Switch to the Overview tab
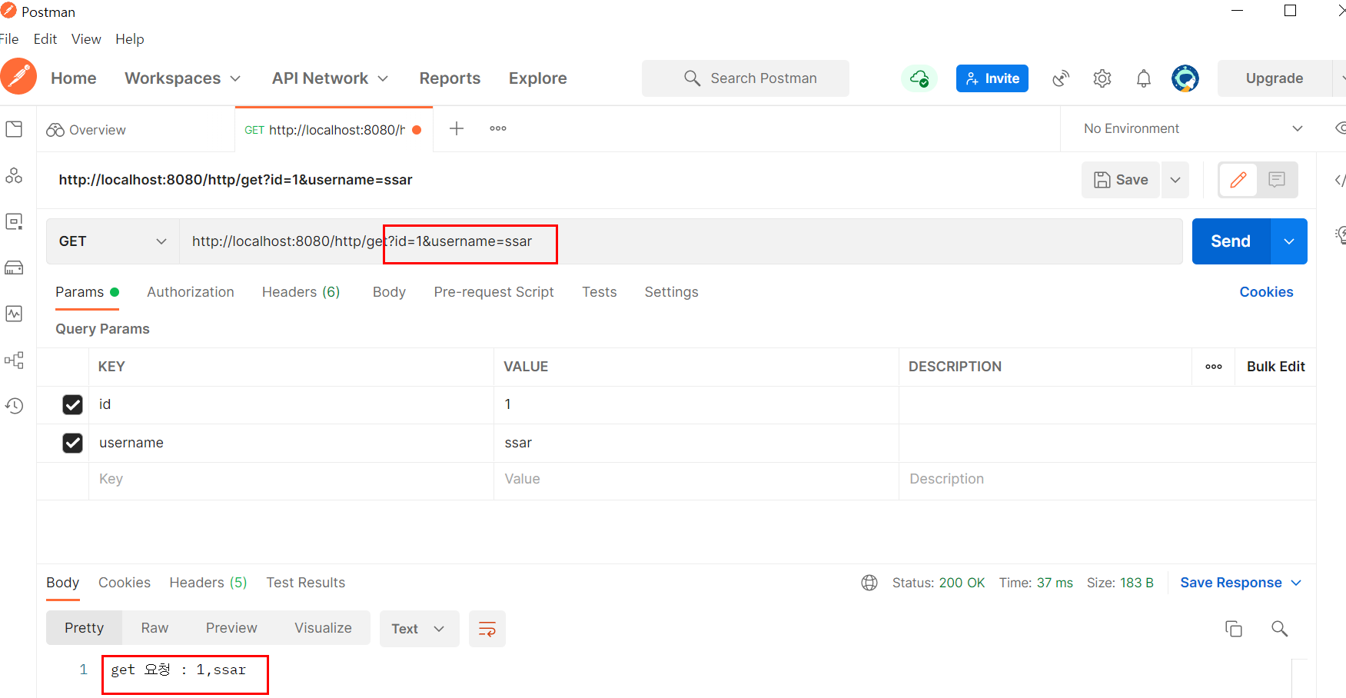The height and width of the screenshot is (698, 1346). (x=86, y=130)
